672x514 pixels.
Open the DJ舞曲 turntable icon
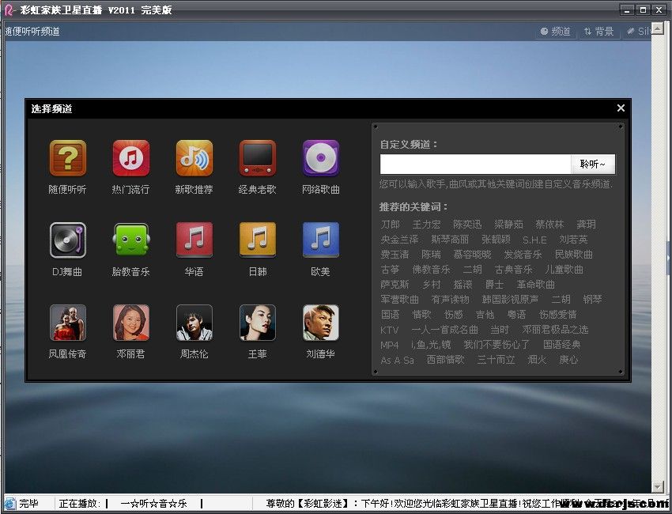point(67,240)
